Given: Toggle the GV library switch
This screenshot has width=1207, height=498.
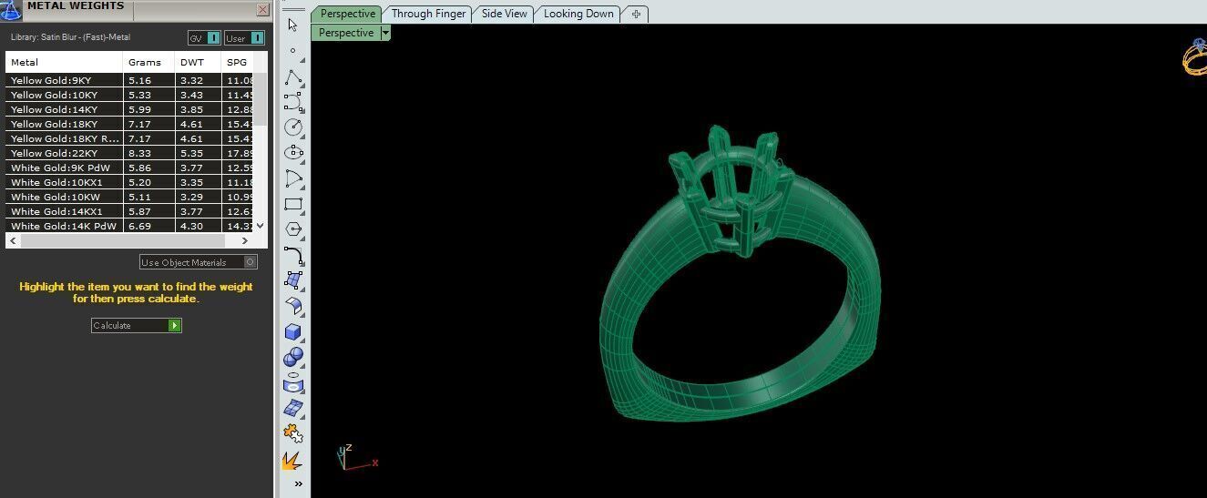Looking at the screenshot, I should tap(204, 38).
